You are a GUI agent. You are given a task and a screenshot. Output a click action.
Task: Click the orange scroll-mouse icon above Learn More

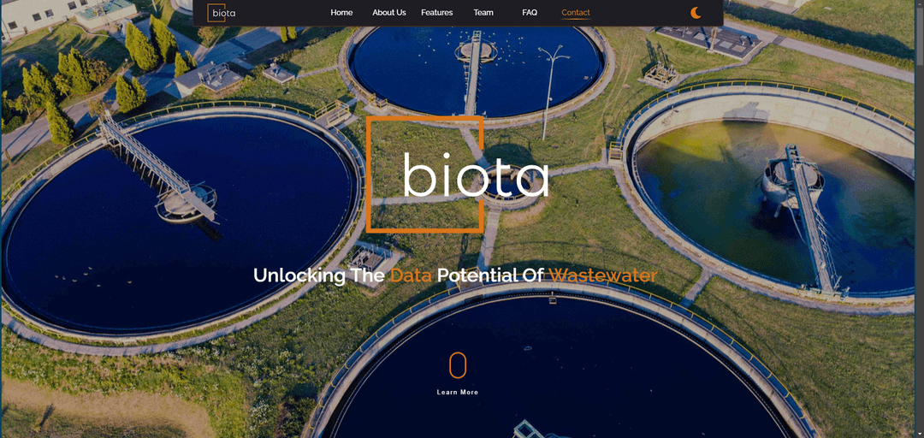tap(458, 365)
